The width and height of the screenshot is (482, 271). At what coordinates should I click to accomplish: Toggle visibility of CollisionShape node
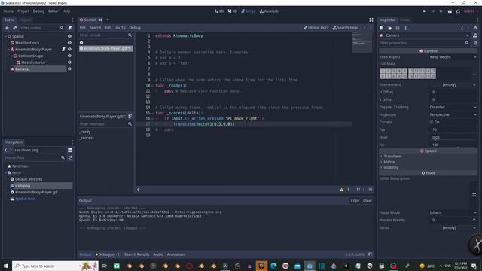coord(69,56)
